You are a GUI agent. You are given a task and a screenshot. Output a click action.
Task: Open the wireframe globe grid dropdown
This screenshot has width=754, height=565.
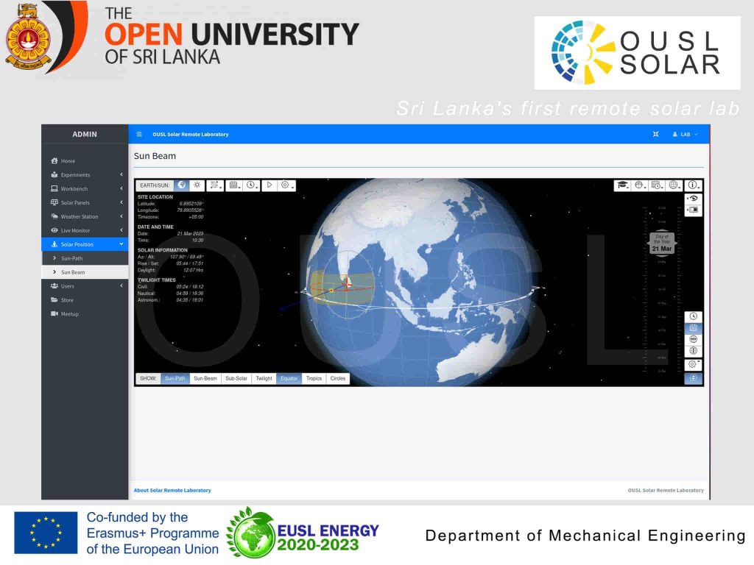pyautogui.click(x=674, y=185)
